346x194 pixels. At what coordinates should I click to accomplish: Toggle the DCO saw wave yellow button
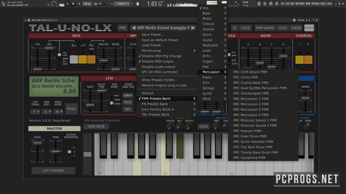83,59
